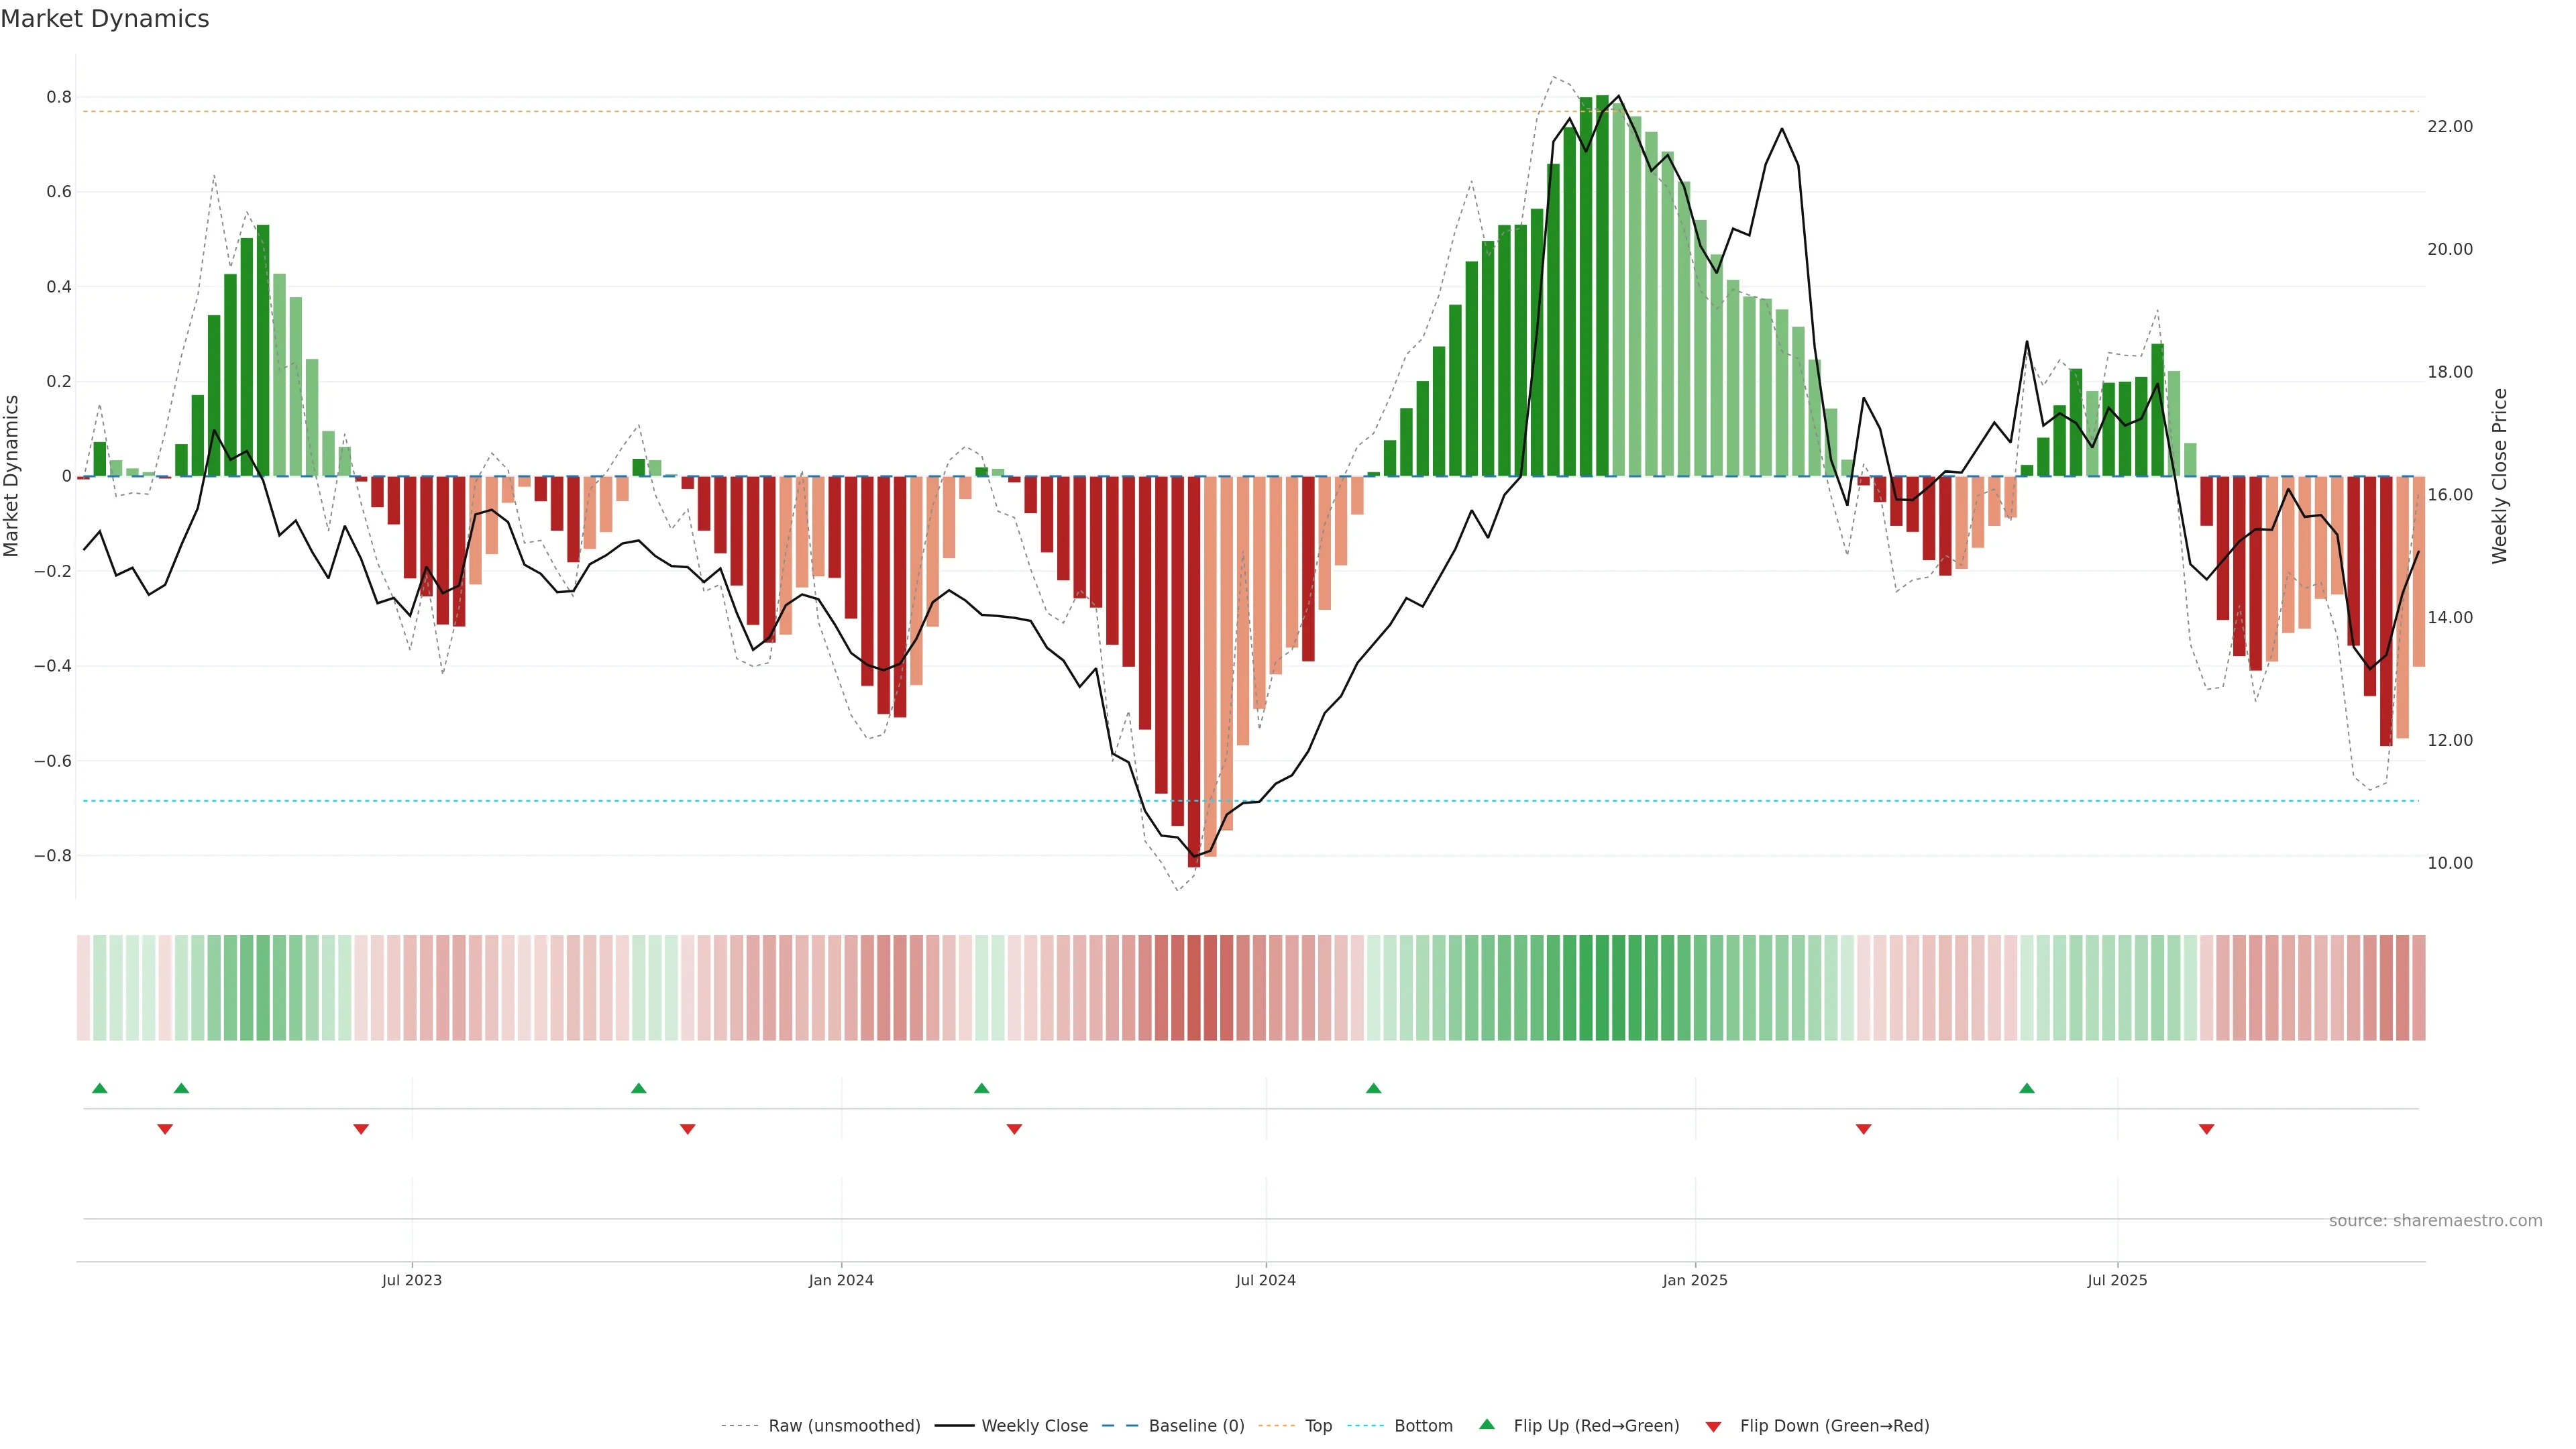Click the red triangle in the Flip Down legend
2576x1449 pixels.
1713,1426
